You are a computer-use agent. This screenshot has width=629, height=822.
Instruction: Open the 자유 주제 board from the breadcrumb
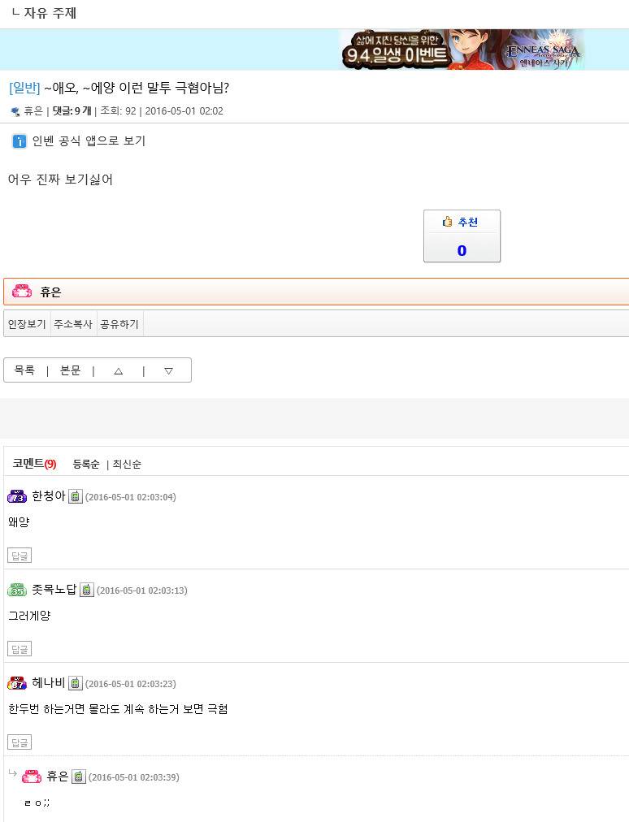coord(49,13)
